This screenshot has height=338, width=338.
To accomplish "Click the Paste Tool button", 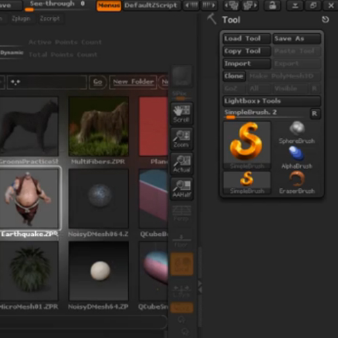I will [297, 51].
